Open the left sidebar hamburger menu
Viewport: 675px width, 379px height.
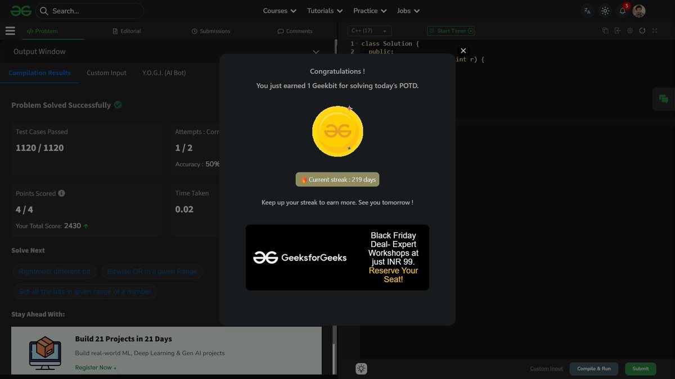(10, 30)
